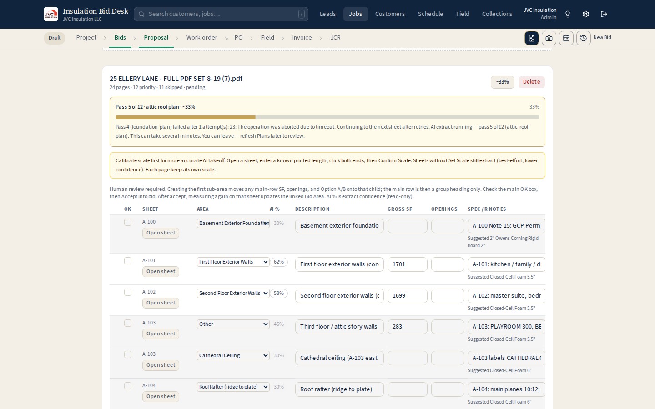The height and width of the screenshot is (409, 655).
Task: Click 'Suggested Closed-Cell Foam 6"' under A-104
Action: click(499, 402)
